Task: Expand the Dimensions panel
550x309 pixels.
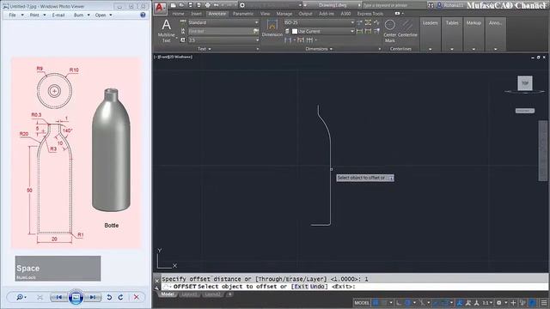Action: tap(319, 49)
